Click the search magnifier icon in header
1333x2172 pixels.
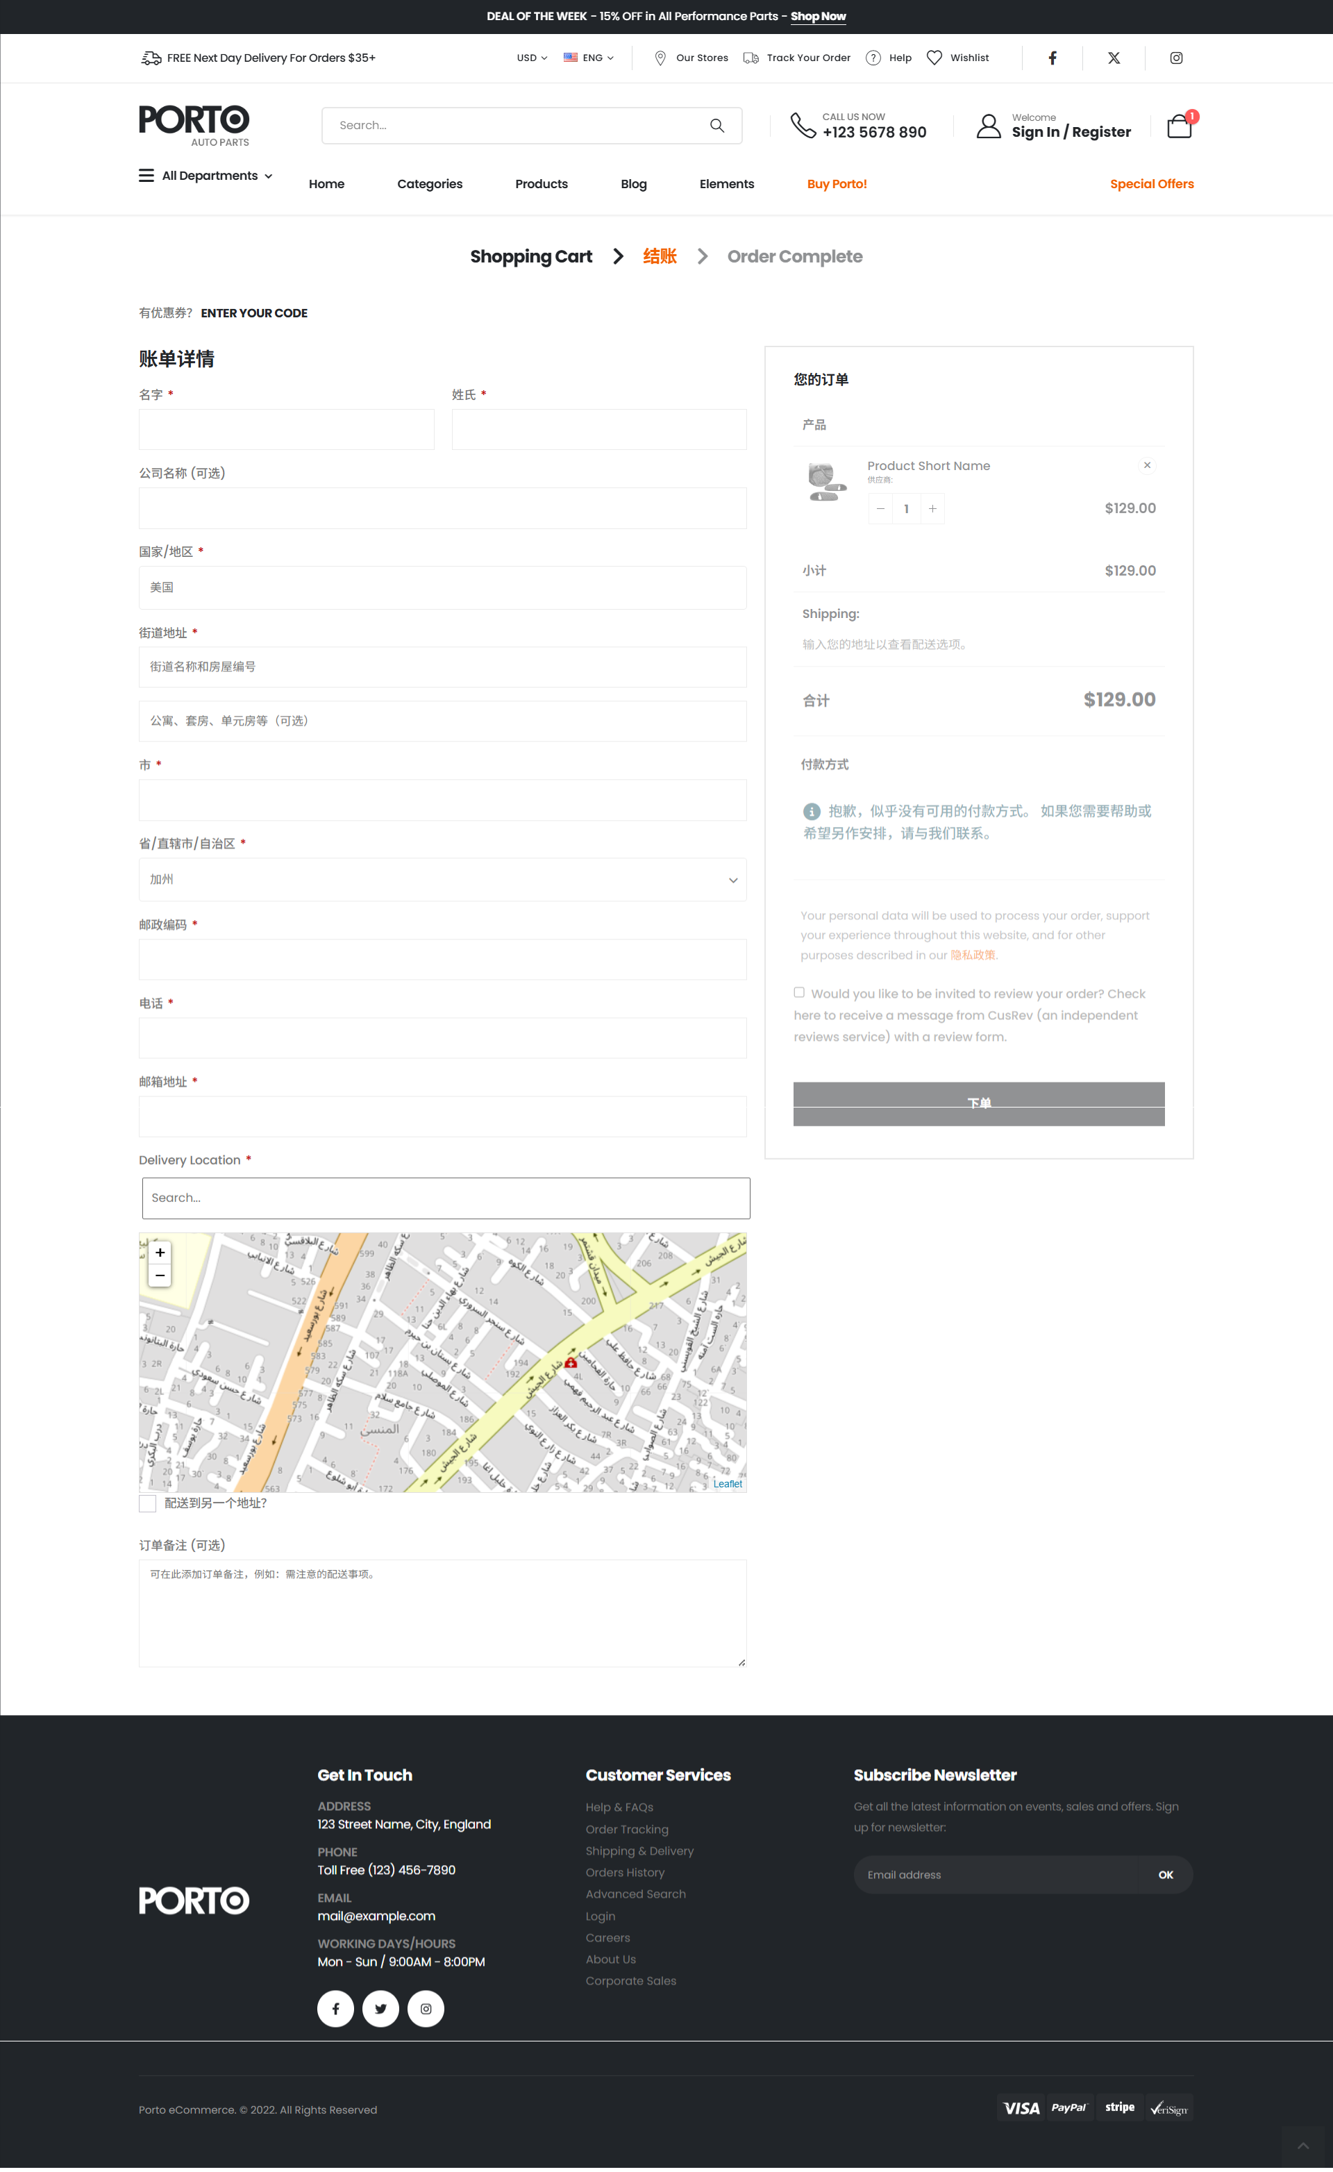pos(716,126)
